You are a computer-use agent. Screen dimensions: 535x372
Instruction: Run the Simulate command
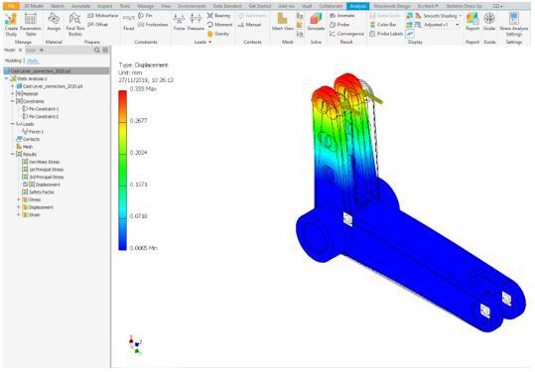click(x=316, y=23)
